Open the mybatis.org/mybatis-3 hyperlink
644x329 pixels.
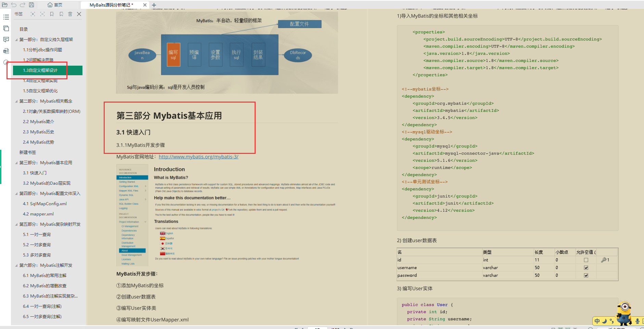[x=198, y=157]
